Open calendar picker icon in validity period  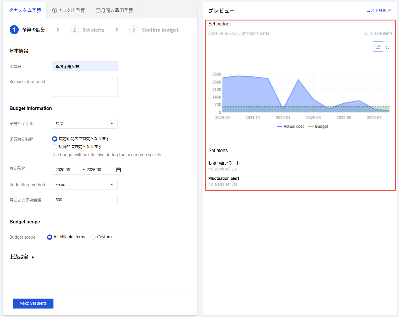pyautogui.click(x=119, y=170)
